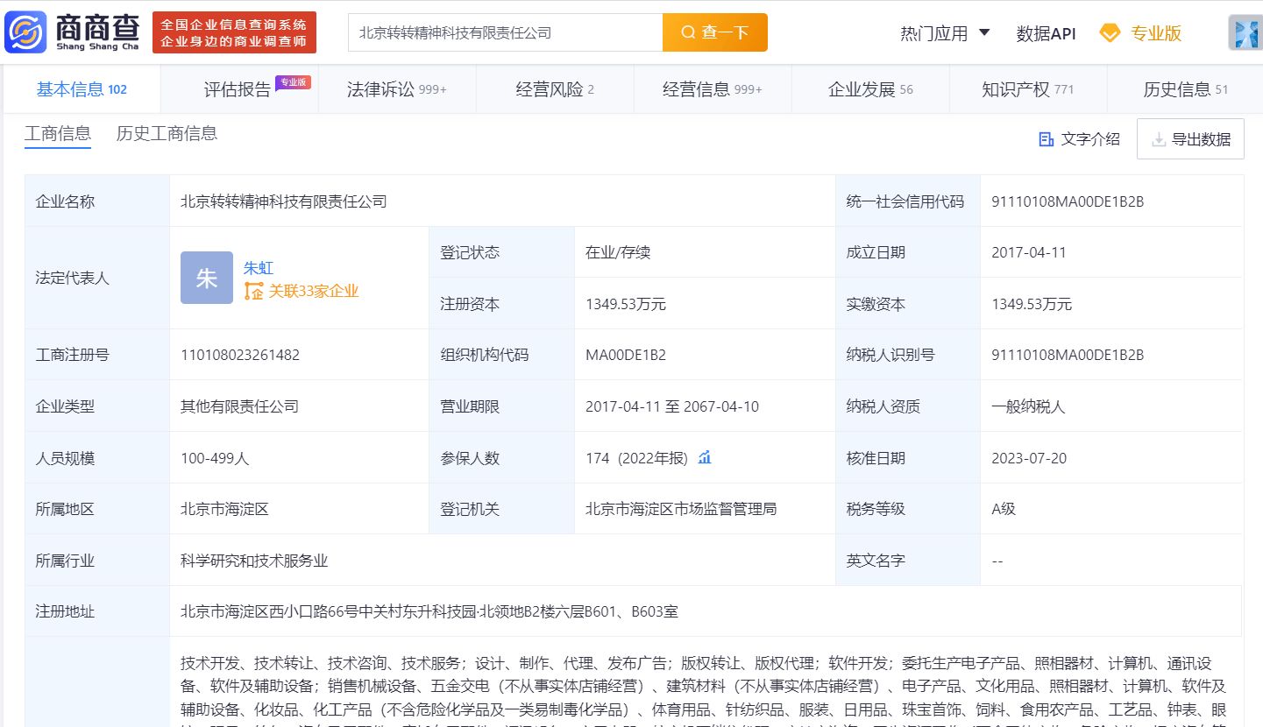
Task: Click approval date 2023-07-20
Action: pyautogui.click(x=1029, y=457)
